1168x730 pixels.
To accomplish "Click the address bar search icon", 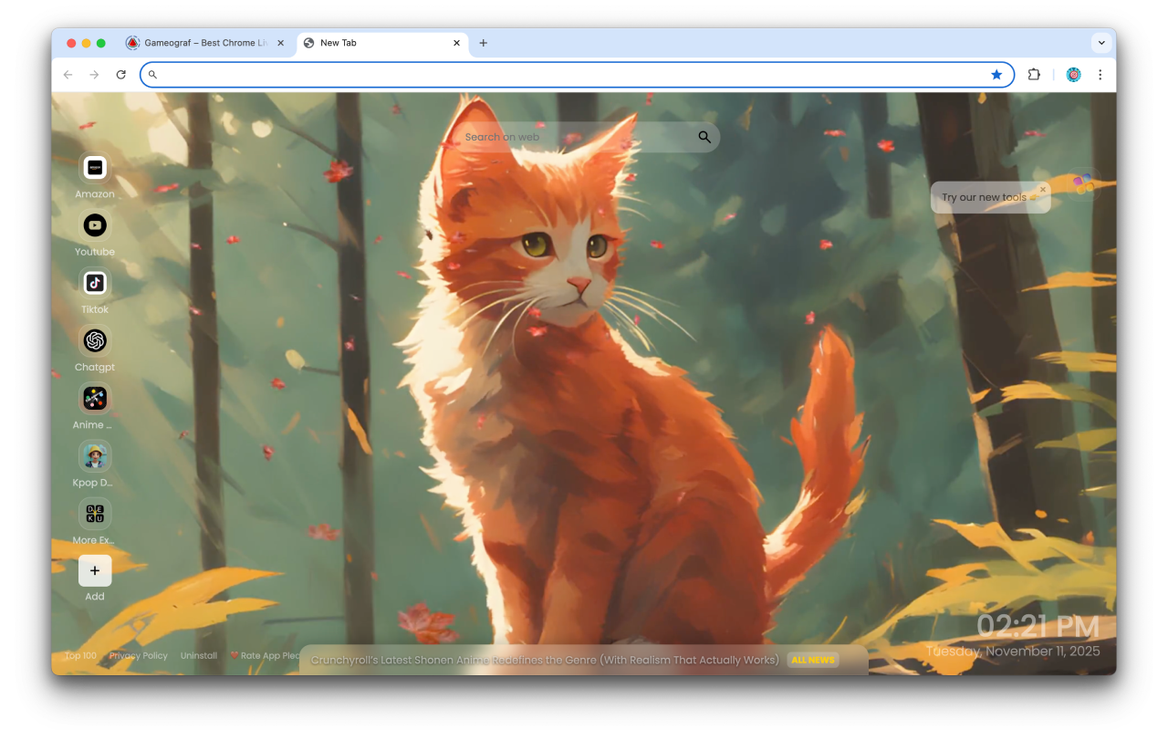I will 153,75.
